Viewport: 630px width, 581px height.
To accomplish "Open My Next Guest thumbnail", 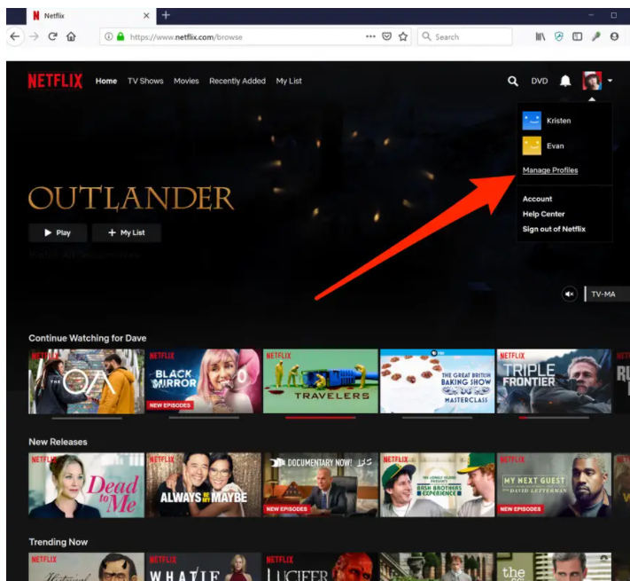I will click(554, 485).
